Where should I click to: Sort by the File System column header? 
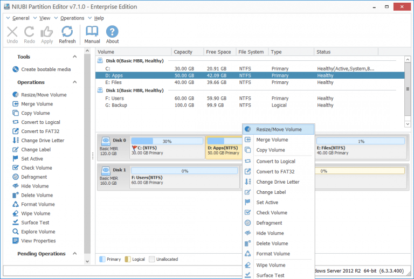pos(252,52)
